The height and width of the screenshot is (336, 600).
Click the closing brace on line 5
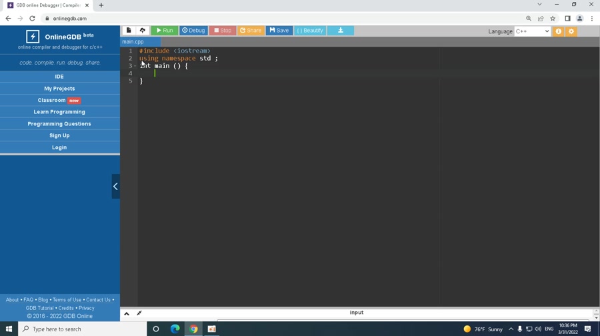pyautogui.click(x=141, y=81)
